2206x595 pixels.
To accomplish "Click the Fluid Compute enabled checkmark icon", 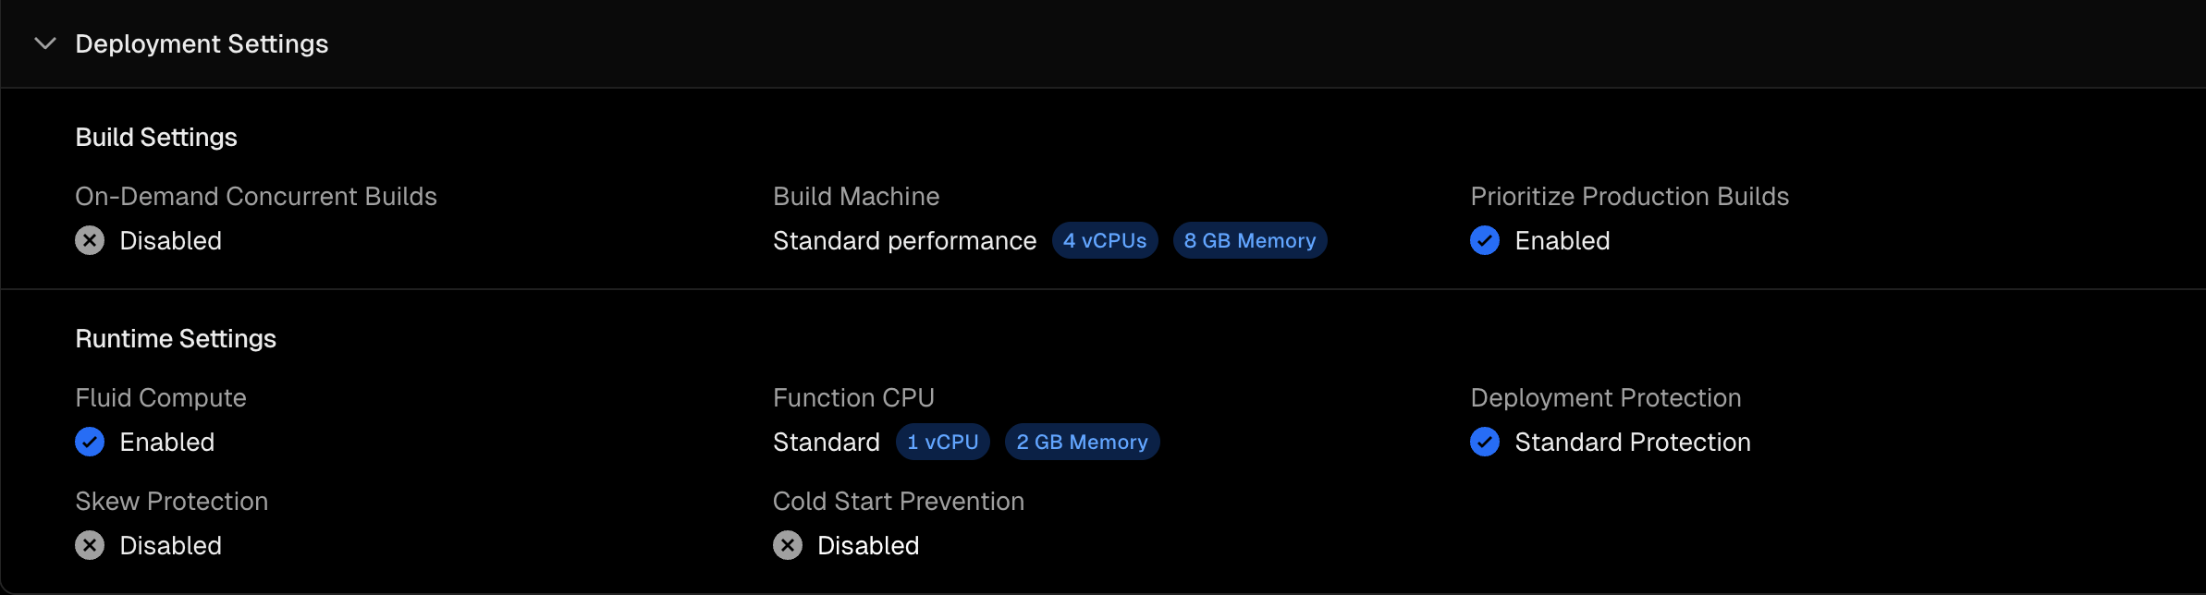I will 90,442.
